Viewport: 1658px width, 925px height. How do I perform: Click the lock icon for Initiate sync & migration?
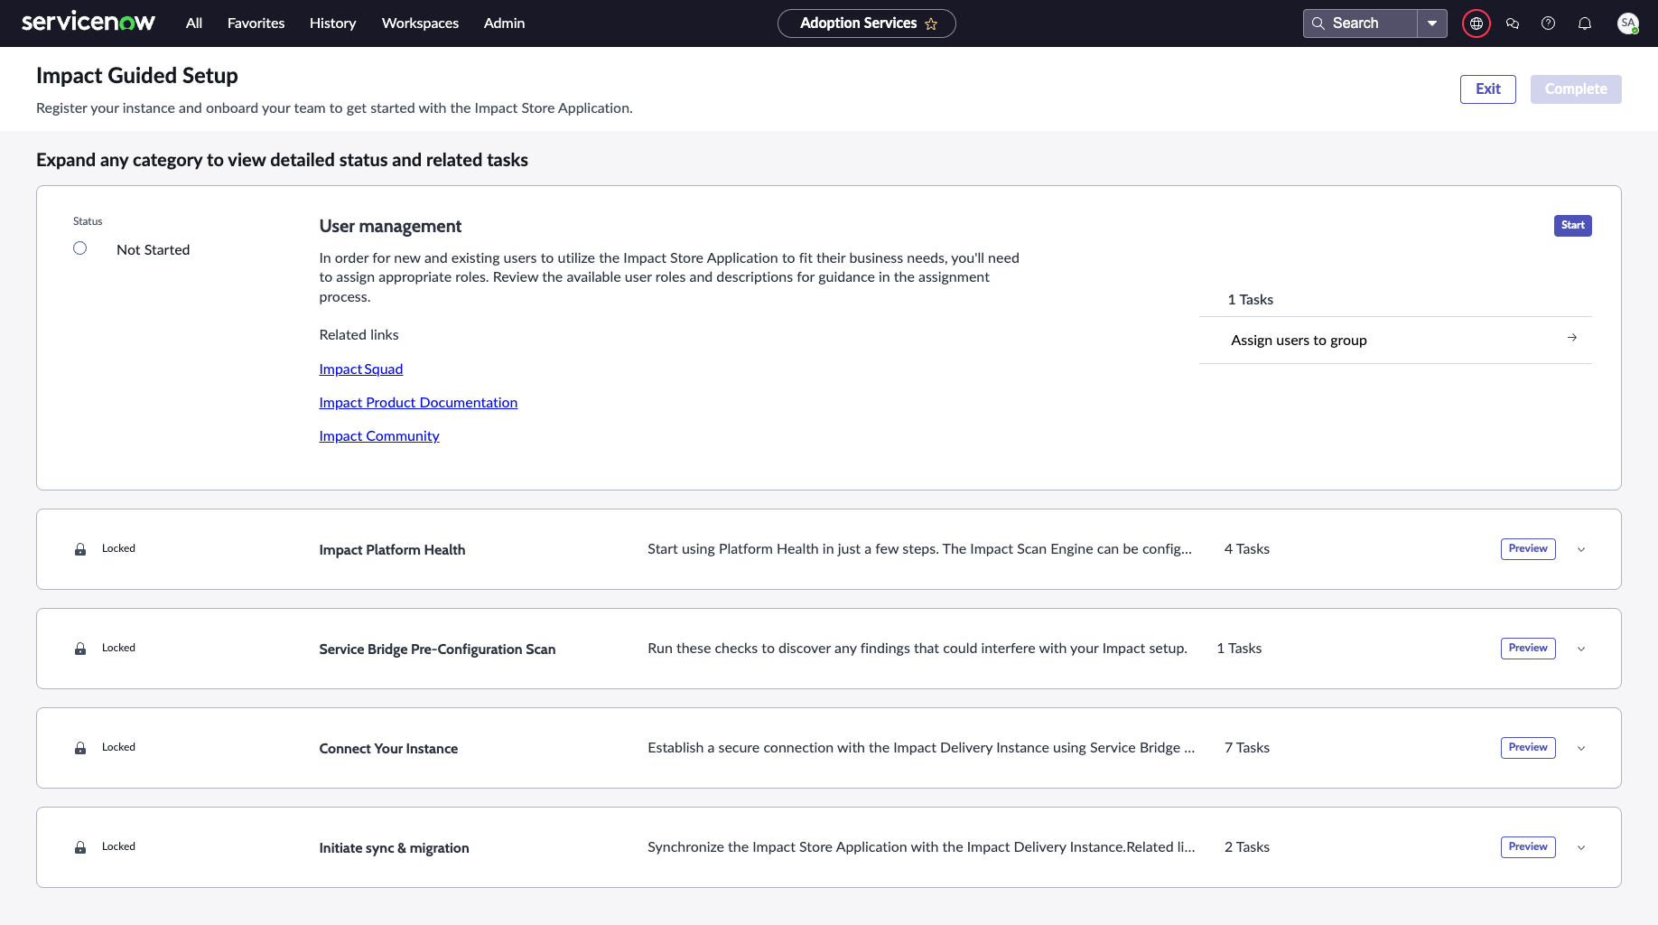[80, 847]
